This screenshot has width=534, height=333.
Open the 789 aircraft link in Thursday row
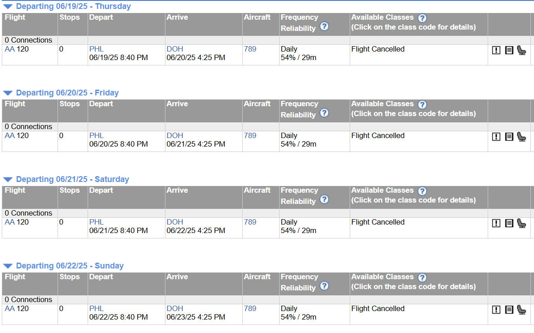coord(250,49)
